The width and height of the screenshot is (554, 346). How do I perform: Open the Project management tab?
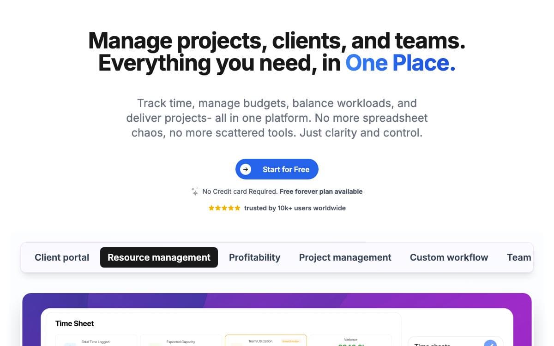click(x=345, y=257)
